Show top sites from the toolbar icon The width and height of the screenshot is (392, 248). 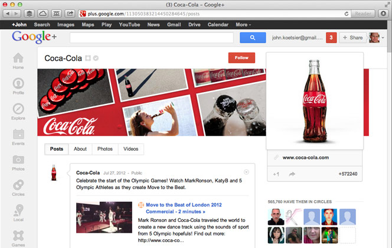[57, 14]
